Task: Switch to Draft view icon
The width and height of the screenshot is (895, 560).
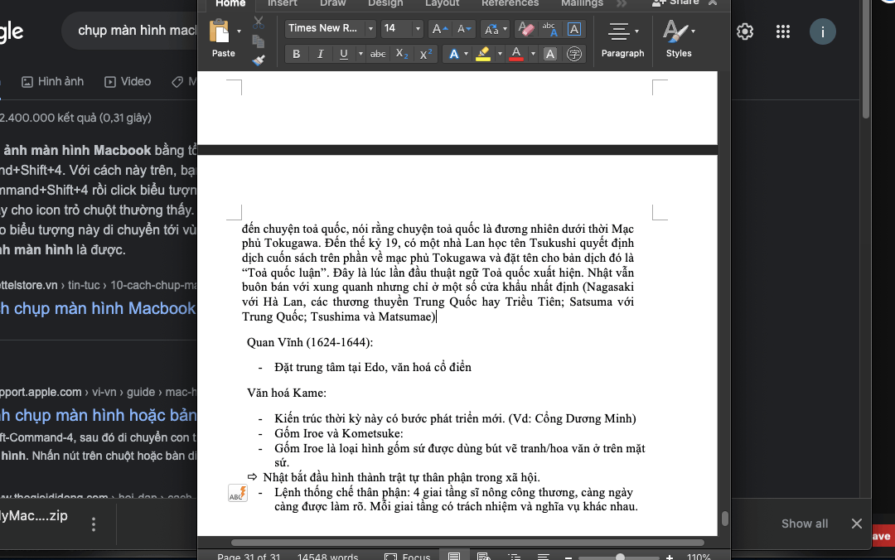Action: 544,557
